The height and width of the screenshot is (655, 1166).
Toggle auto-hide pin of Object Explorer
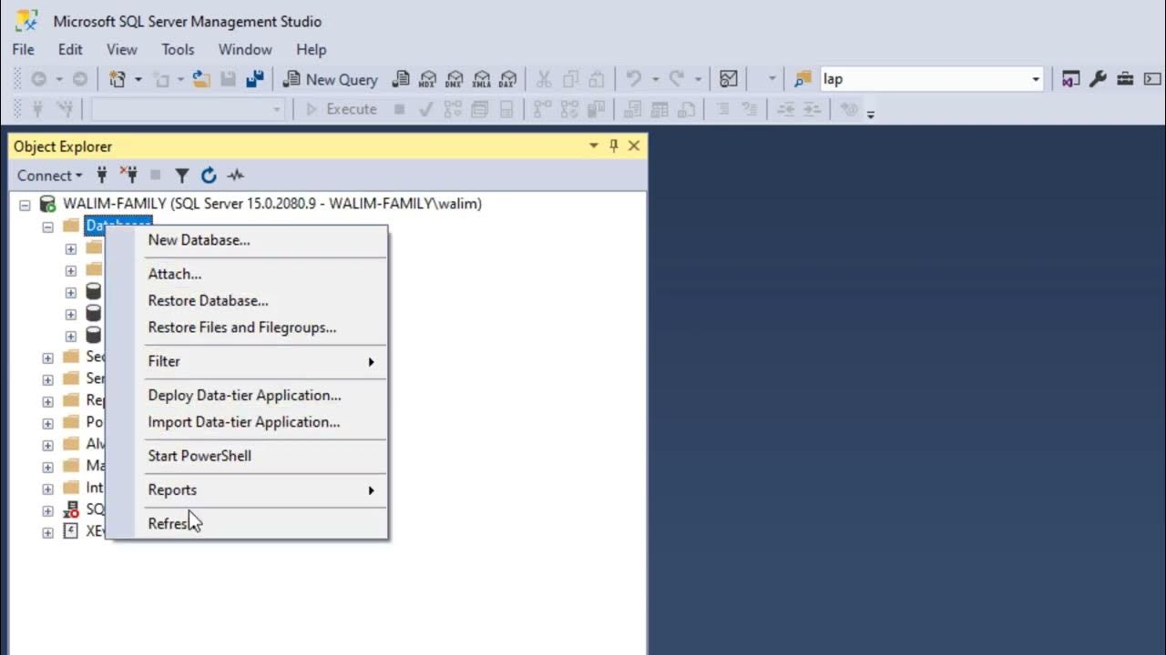pyautogui.click(x=614, y=146)
